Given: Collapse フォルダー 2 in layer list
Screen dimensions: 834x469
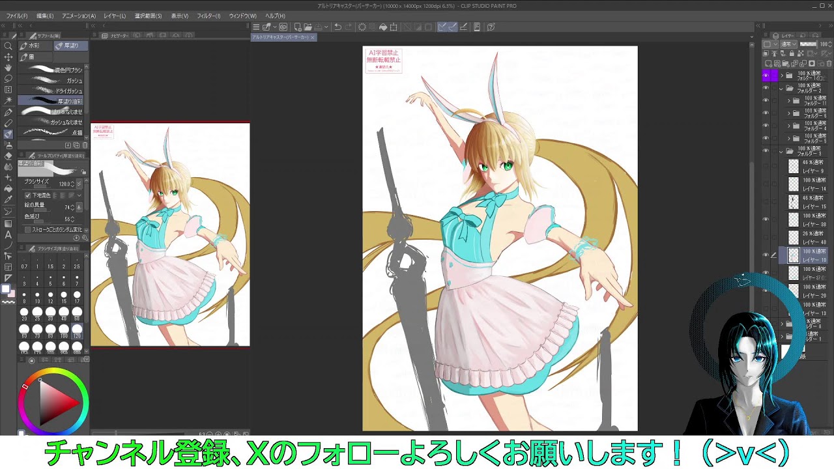Looking at the screenshot, I should 781,88.
